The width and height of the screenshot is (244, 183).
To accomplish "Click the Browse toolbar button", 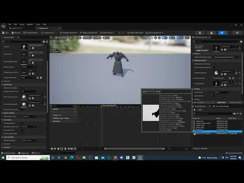I will [x=16, y=33].
